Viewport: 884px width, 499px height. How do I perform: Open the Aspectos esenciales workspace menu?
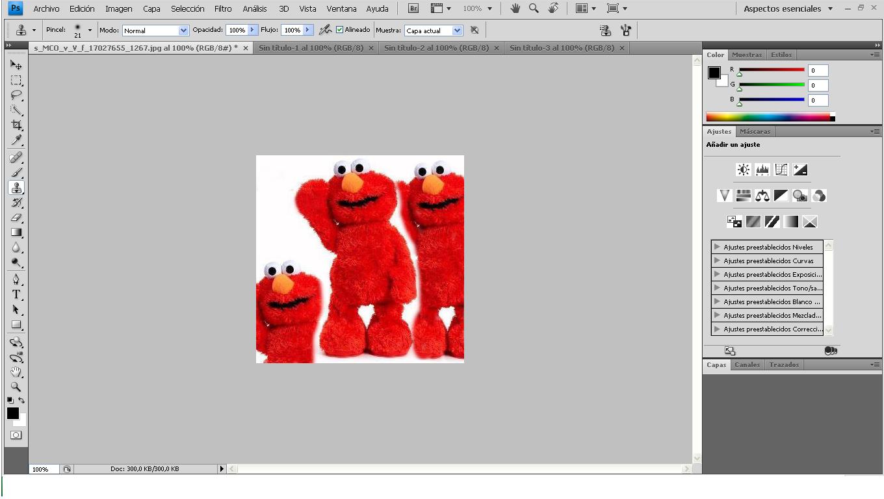[788, 8]
